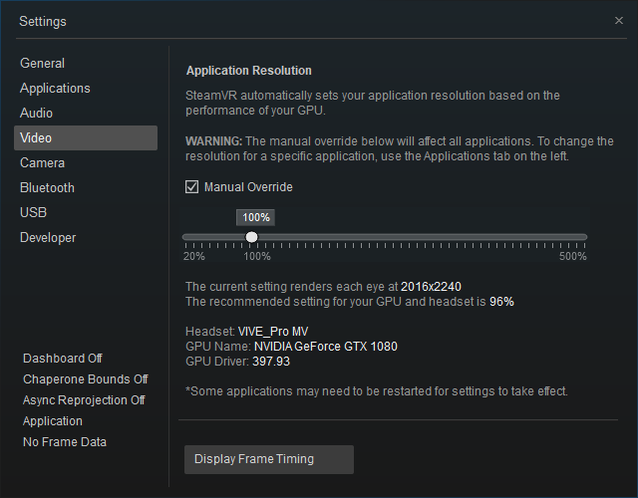Uncheck the Manual Override checkbox
Image resolution: width=638 pixels, height=498 pixels.
coord(192,186)
